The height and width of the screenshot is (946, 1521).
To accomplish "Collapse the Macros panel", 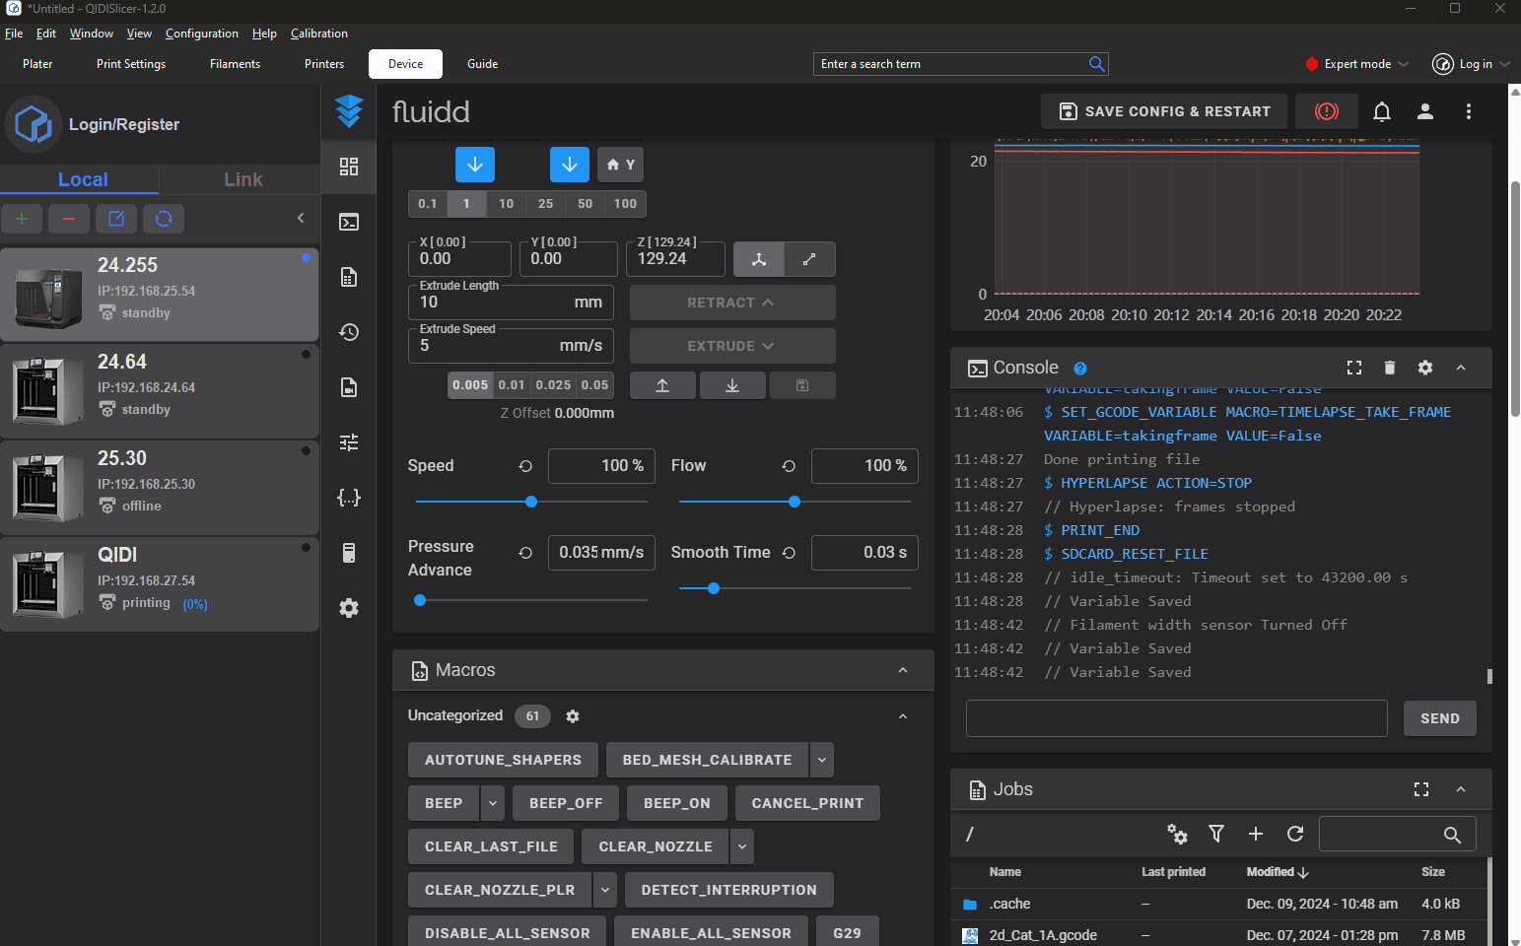I will click(902, 670).
